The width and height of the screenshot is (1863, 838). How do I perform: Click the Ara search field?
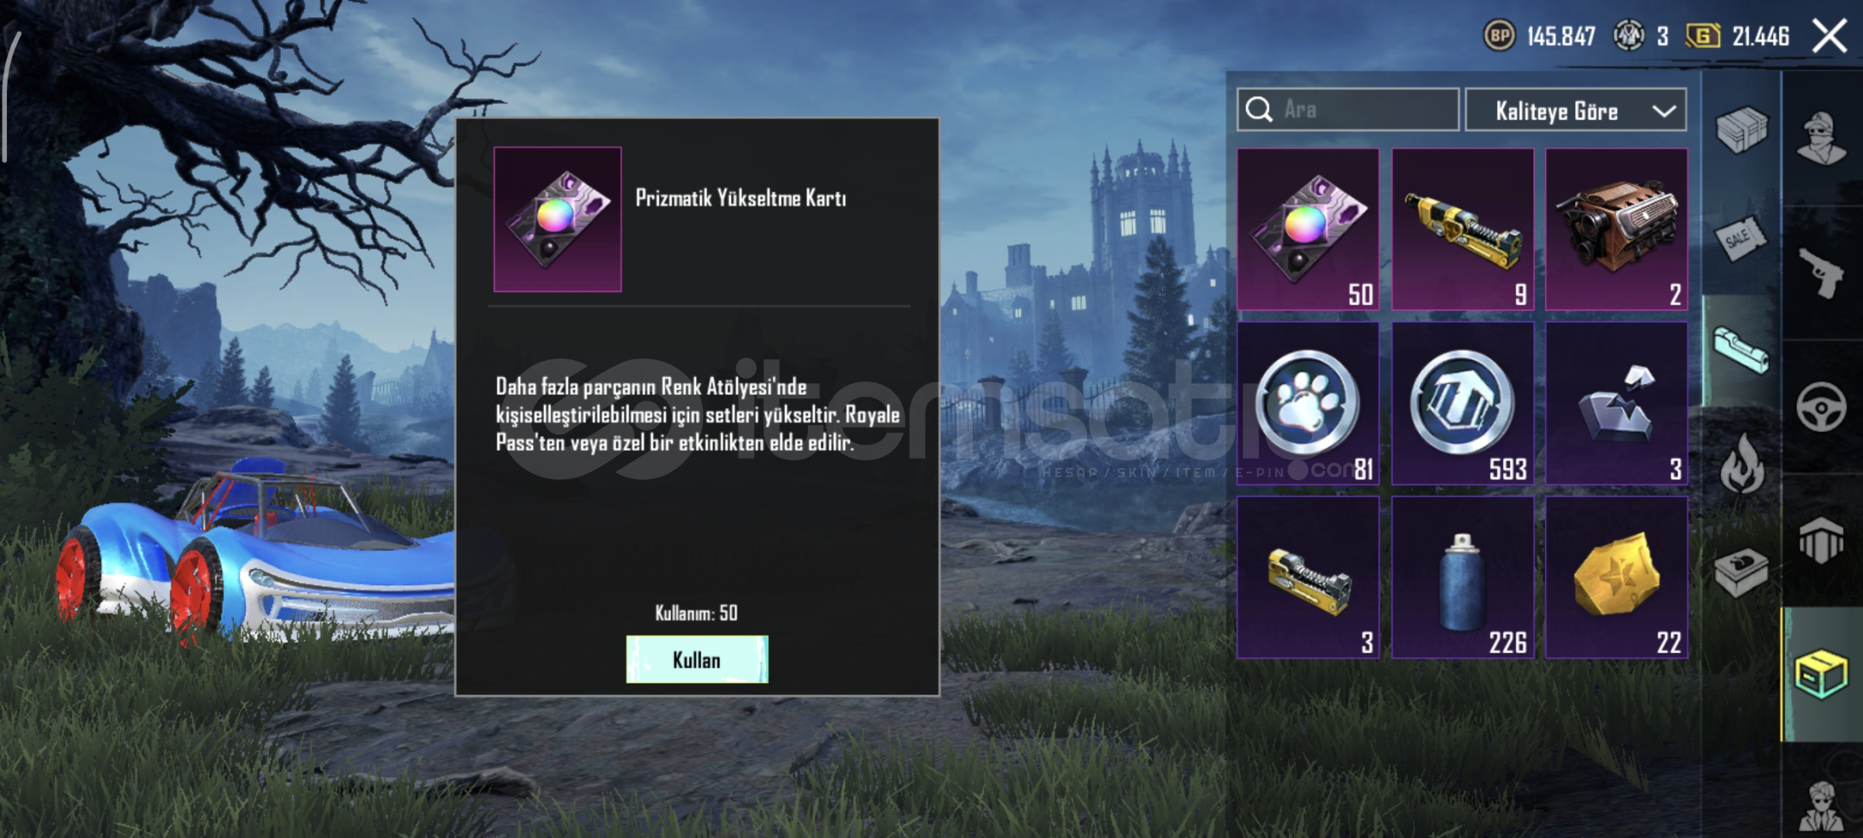(x=1348, y=109)
